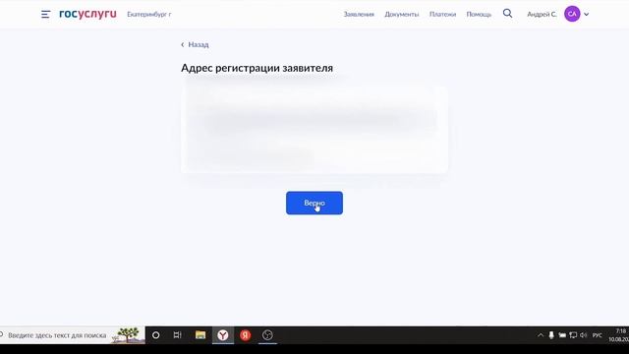Open the hamburger menu next to Госуслуги logo
Viewport: 629px width, 354px height.
coord(45,15)
